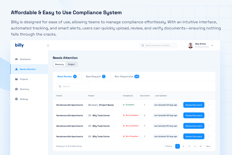This screenshot has width=232, height=155.
Task: Click Non-Compliant badge in 60 days ago row
Action: click(x=131, y=126)
